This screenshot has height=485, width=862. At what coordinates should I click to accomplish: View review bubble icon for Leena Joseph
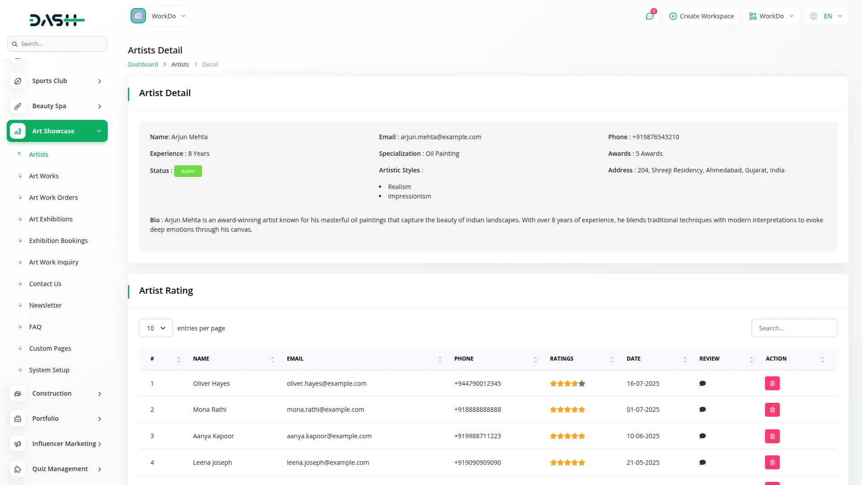(703, 463)
